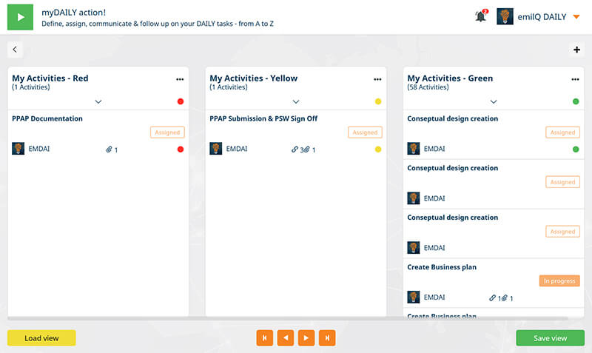Screen dimensions: 592x353
Task: Click the (58 Activities) count label
Action: click(x=428, y=87)
